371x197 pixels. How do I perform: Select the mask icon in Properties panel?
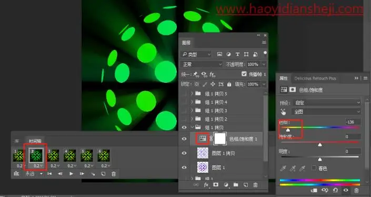(x=293, y=90)
